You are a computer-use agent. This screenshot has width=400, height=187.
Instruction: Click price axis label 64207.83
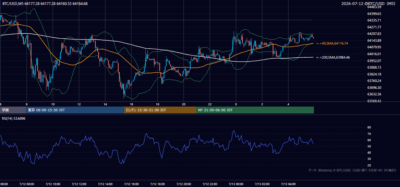pyautogui.click(x=374, y=34)
